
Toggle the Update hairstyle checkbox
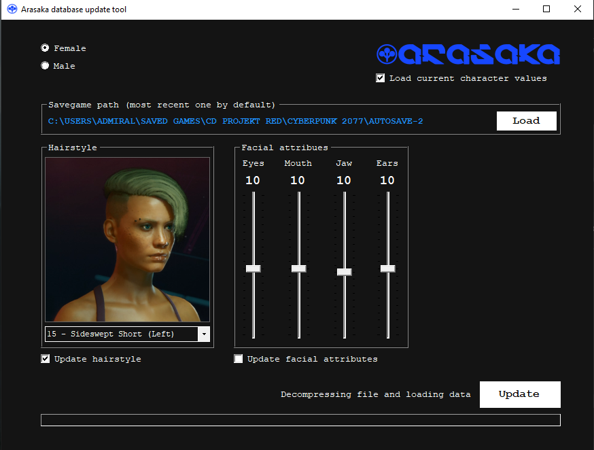click(x=45, y=359)
